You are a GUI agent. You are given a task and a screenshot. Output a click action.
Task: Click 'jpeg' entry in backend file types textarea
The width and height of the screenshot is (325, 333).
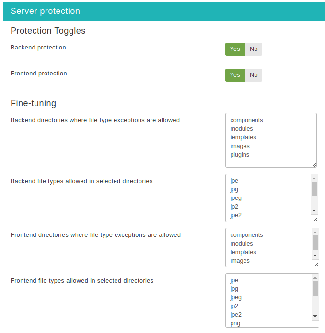click(236, 198)
